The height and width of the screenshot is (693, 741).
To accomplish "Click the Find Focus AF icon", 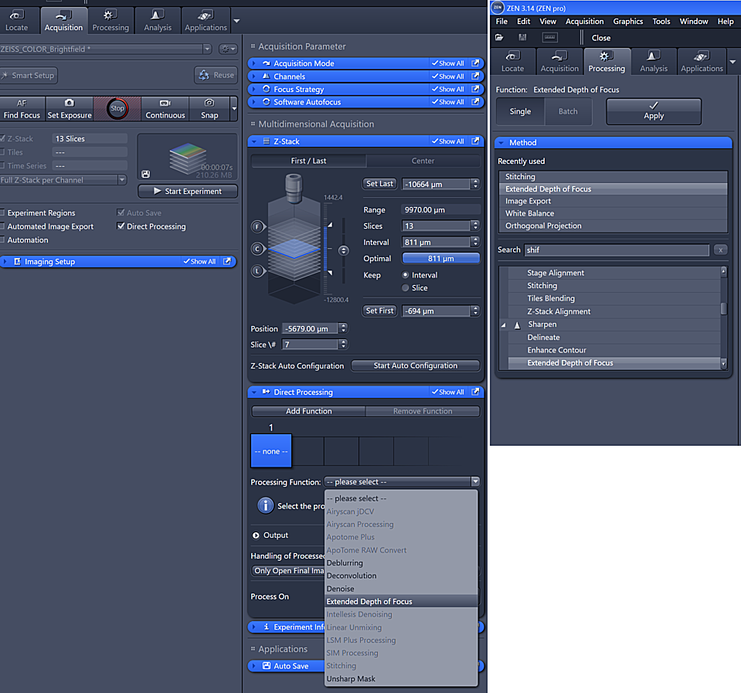I will 22,103.
